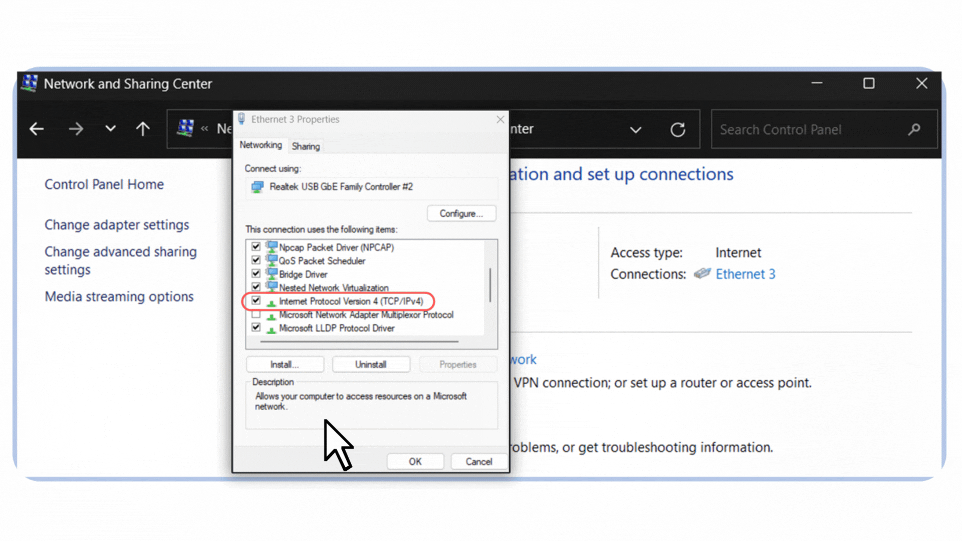962x541 pixels.
Task: Click the Control Panel icon in address bar
Action: tap(185, 128)
